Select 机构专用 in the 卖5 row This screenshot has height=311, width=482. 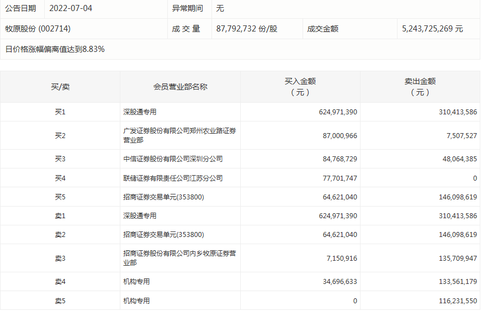tap(136, 301)
